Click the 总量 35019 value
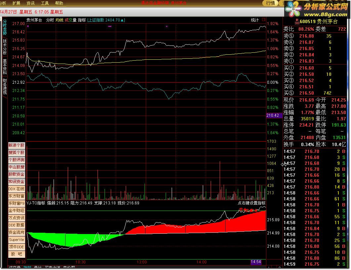 307,119
